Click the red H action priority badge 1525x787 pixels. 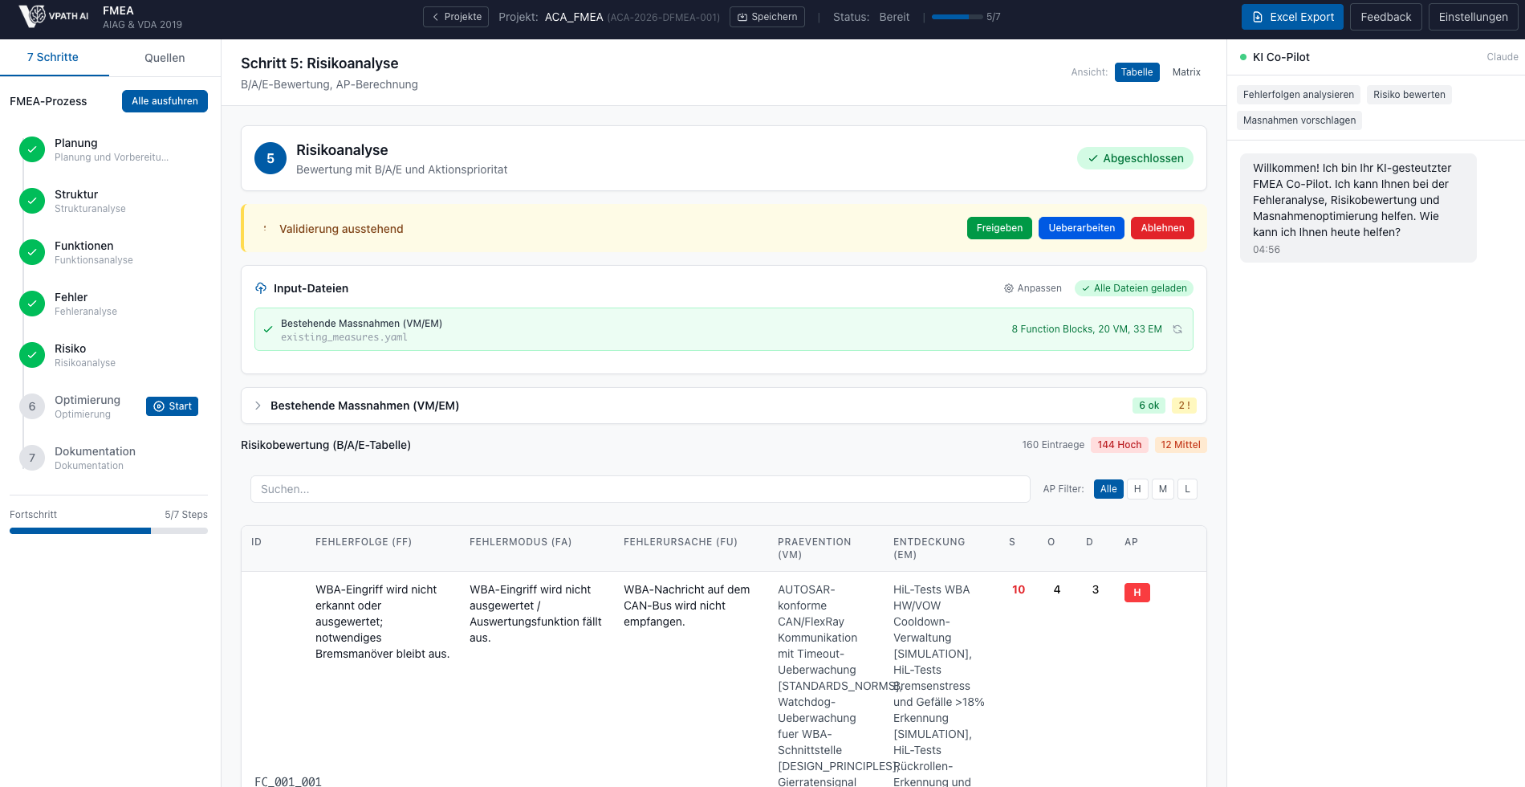click(x=1137, y=593)
